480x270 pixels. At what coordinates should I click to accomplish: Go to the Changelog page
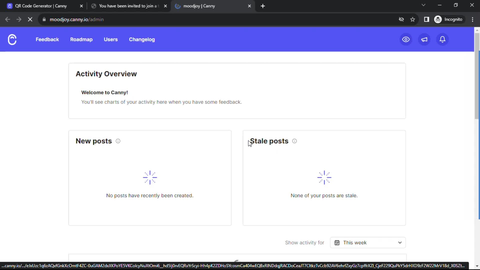[142, 39]
